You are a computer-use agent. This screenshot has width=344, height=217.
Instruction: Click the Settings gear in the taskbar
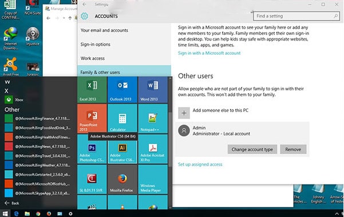point(70,214)
